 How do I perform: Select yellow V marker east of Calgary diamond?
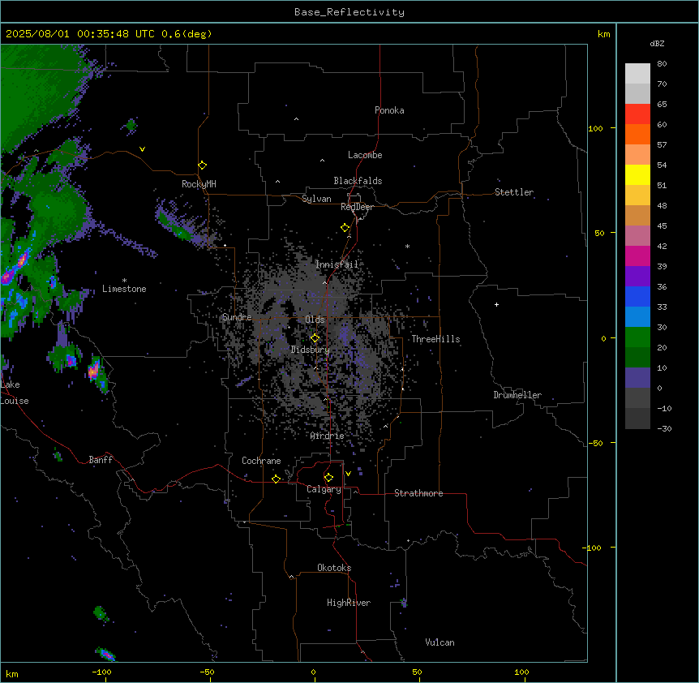[x=348, y=474]
